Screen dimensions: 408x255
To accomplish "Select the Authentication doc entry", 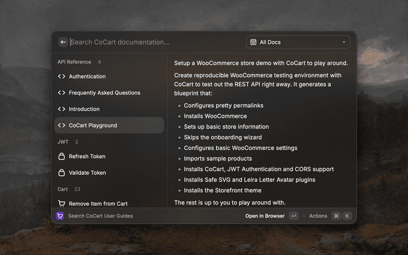I will point(109,76).
